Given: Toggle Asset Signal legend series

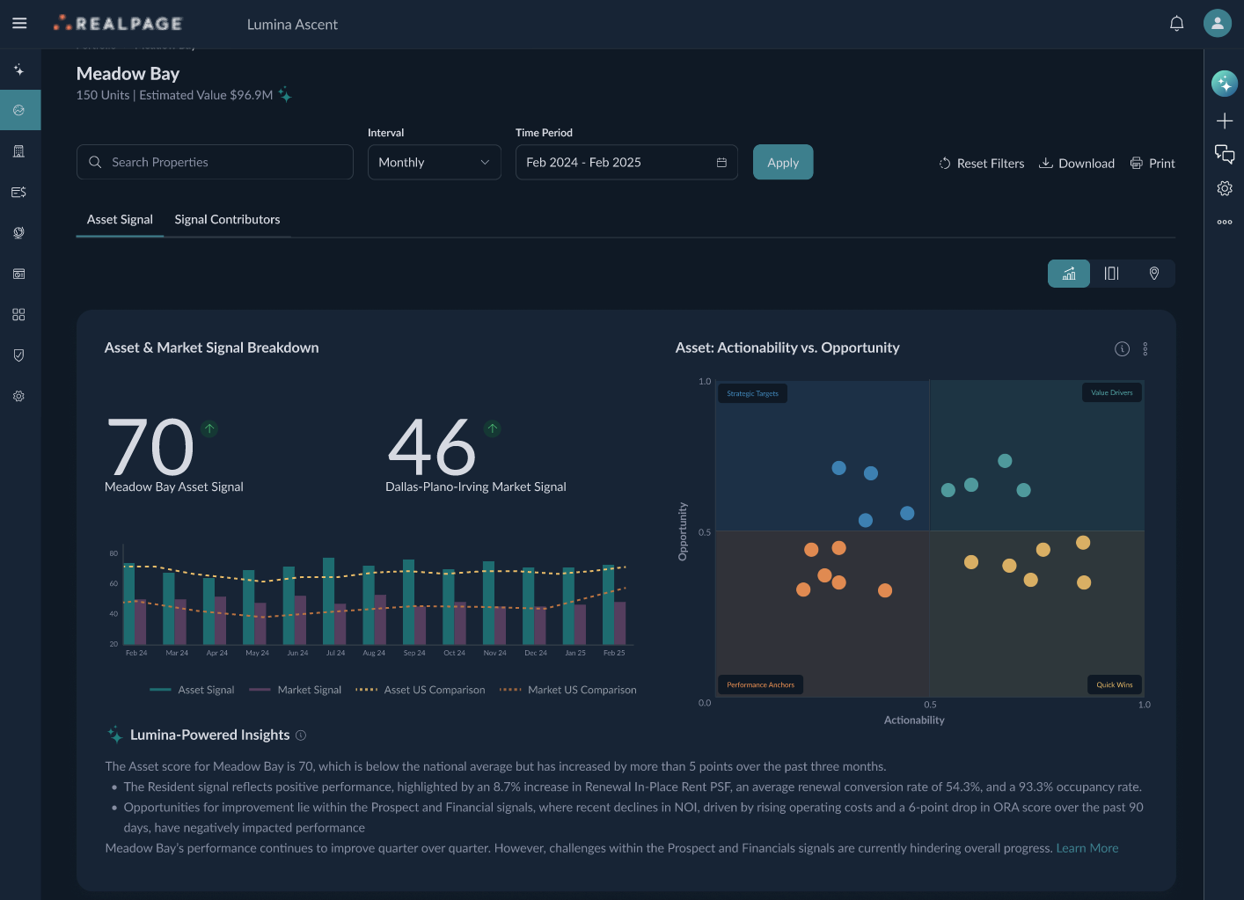Looking at the screenshot, I should click(192, 690).
